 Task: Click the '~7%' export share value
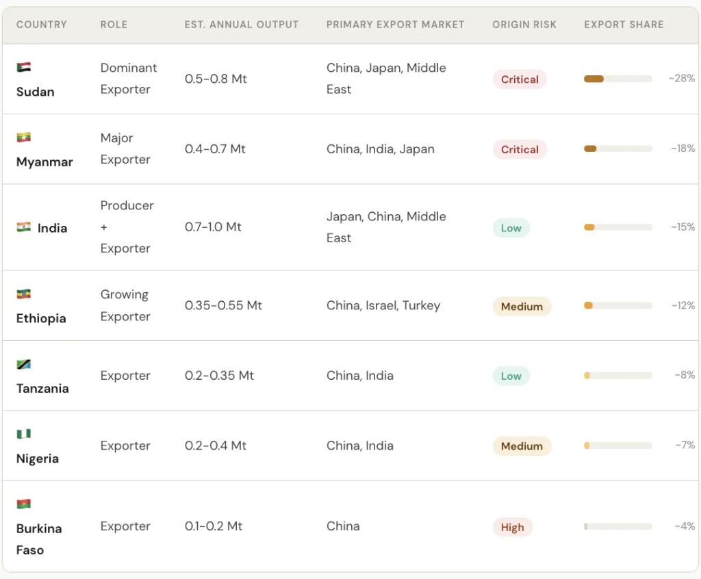click(x=685, y=446)
